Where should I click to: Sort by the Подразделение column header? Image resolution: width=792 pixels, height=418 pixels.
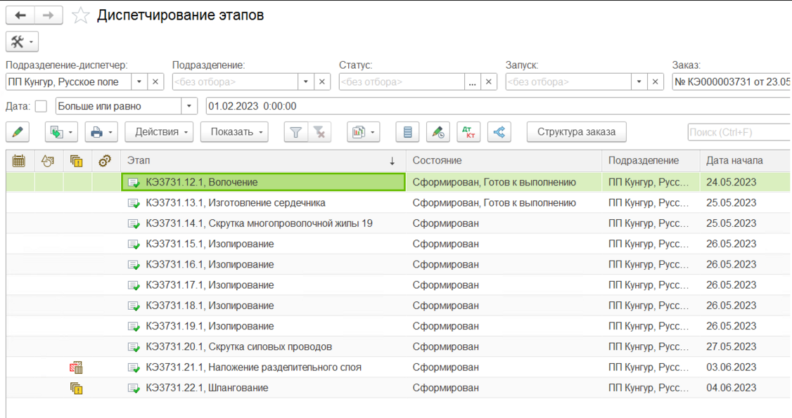pyautogui.click(x=651, y=161)
